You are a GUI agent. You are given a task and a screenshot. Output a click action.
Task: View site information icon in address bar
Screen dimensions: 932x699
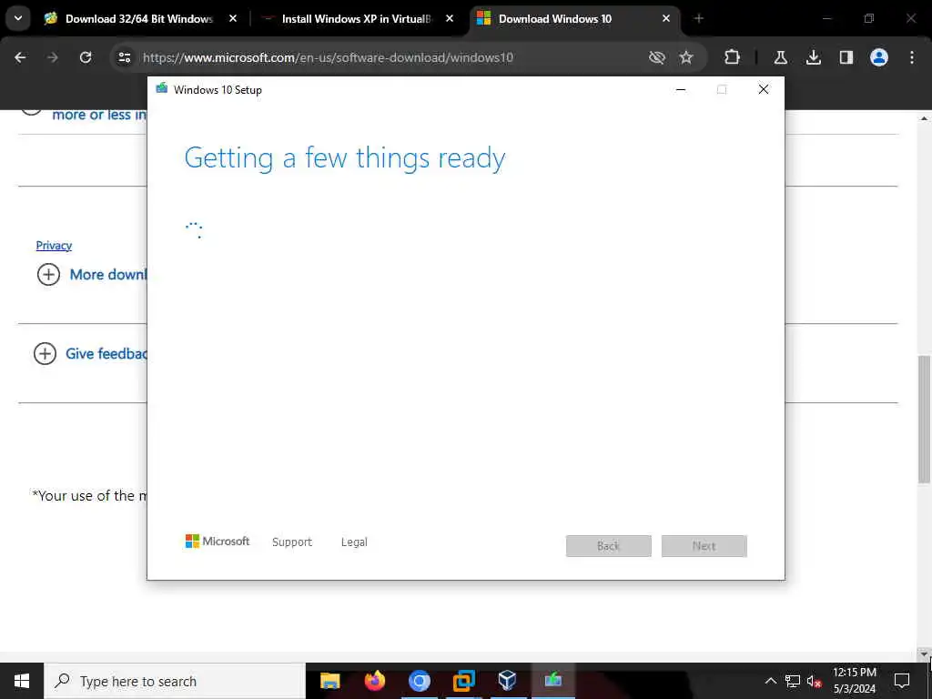click(124, 57)
